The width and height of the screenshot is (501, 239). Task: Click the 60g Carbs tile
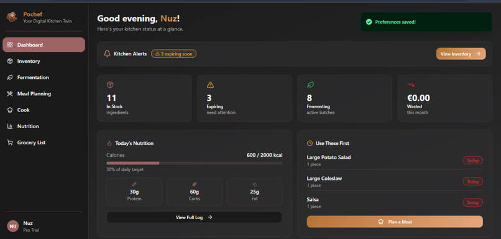pyautogui.click(x=195, y=192)
